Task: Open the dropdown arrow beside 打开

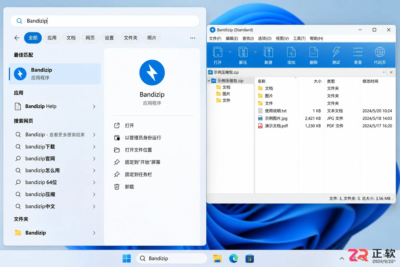Action: point(230,52)
